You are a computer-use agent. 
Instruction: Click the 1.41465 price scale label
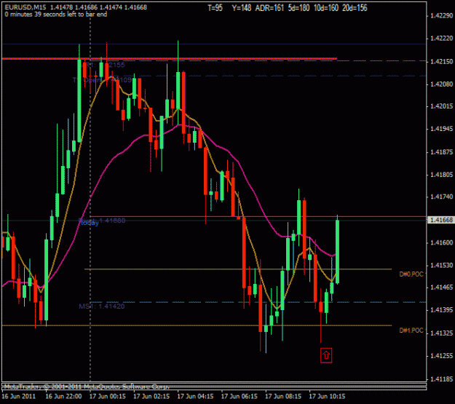pos(441,288)
